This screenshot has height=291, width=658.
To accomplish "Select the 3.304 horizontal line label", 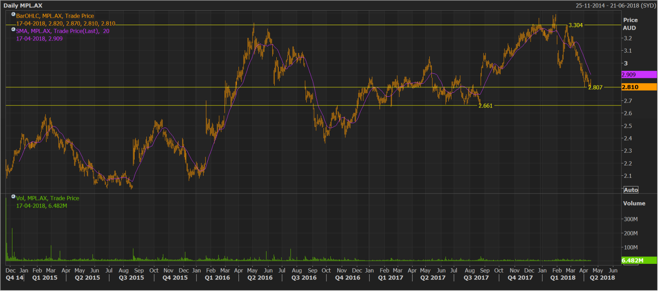I will click(575, 25).
